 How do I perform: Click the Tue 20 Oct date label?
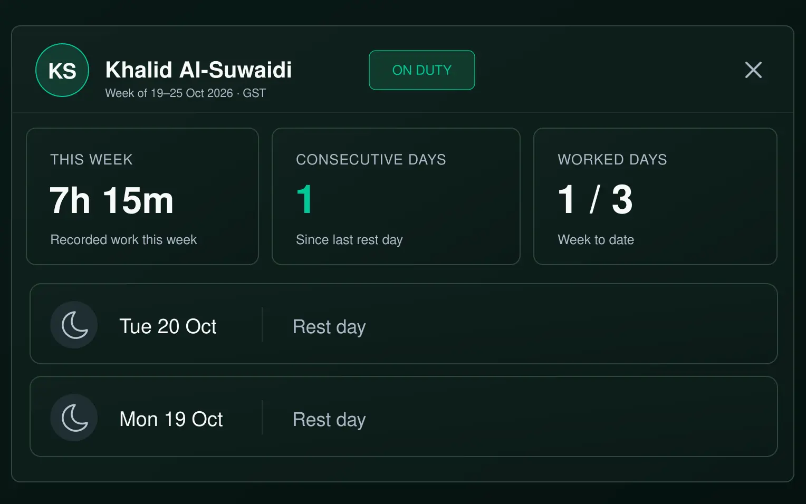click(168, 326)
